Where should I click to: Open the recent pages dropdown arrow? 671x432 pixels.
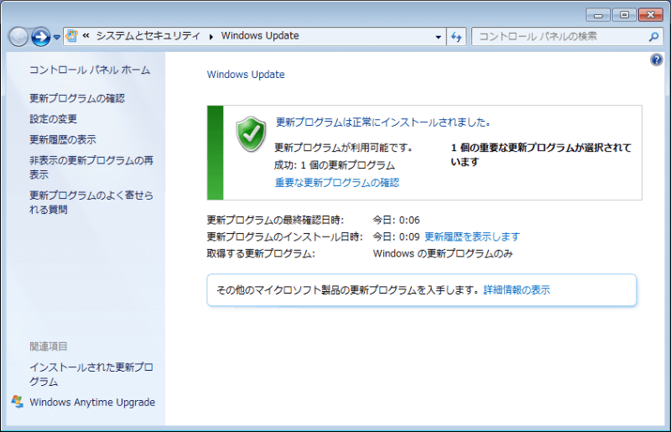[56, 38]
